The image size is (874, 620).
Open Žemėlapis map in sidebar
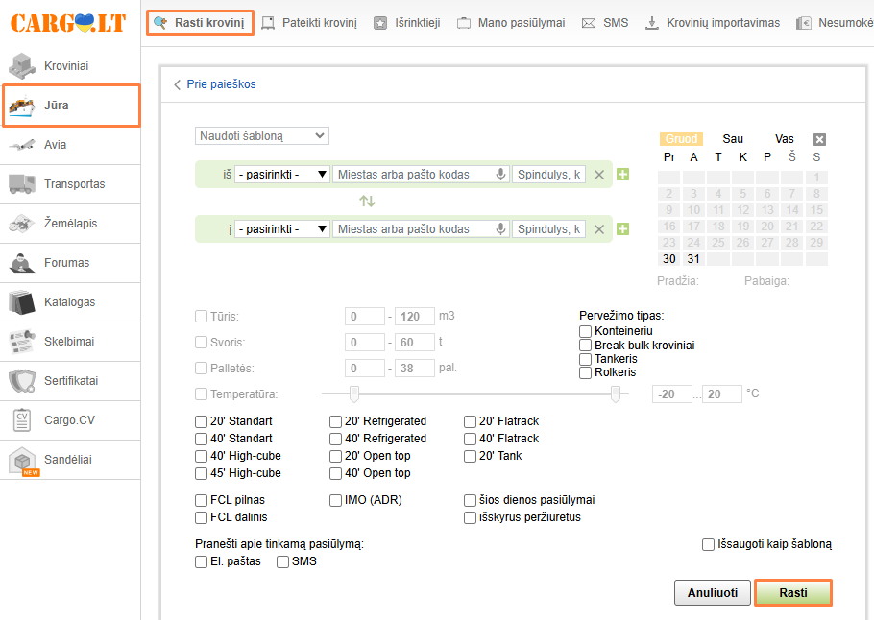[70, 224]
